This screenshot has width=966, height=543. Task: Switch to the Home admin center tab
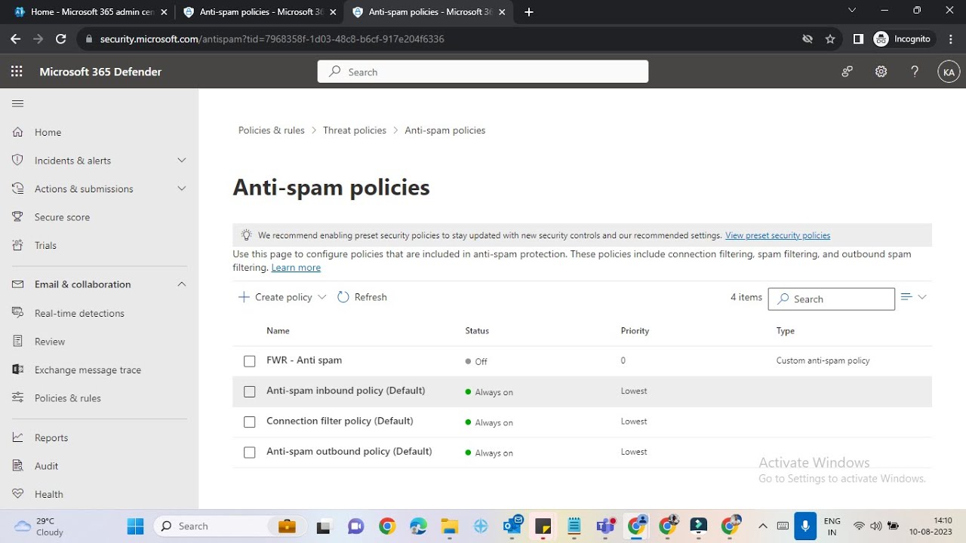point(88,11)
